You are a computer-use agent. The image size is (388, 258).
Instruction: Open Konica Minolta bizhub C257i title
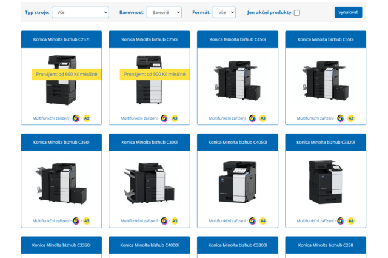[x=61, y=39]
